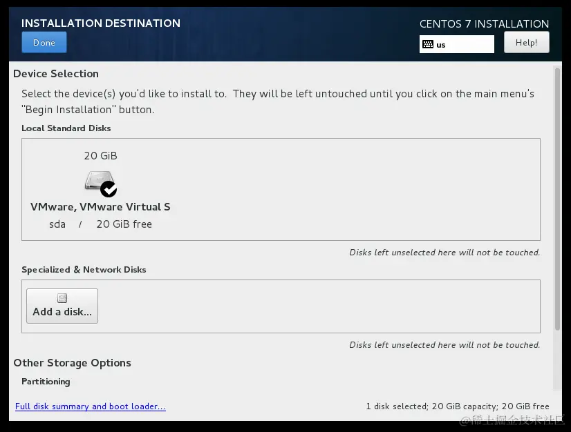Click the VMware, VMware Virtual S label
571x432 pixels.
coord(100,207)
